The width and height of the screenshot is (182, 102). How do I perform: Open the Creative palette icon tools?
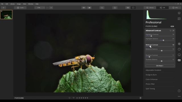click(179, 49)
